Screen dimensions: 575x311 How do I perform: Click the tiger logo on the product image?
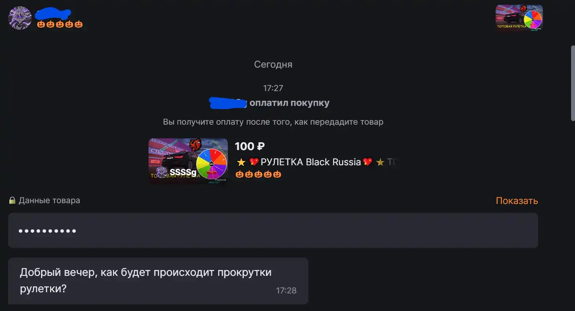195,145
